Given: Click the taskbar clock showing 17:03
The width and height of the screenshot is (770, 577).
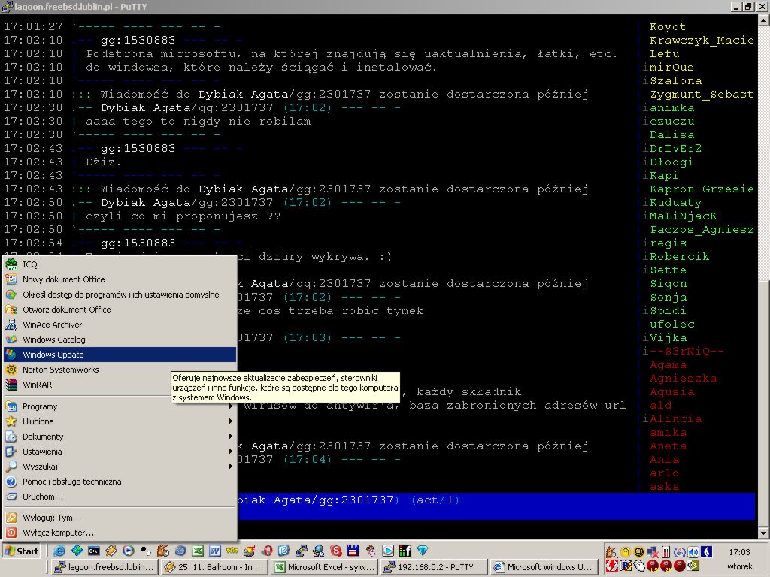Looking at the screenshot, I should (740, 552).
